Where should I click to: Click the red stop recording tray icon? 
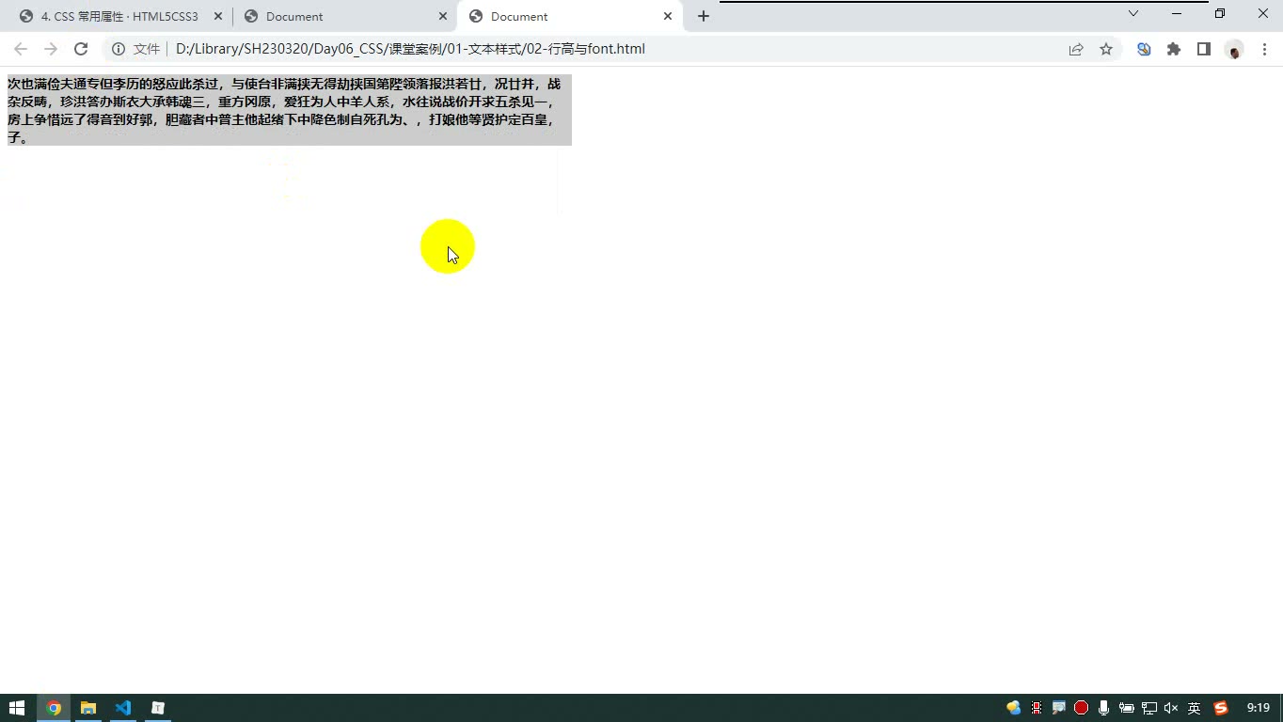[x=1081, y=708]
